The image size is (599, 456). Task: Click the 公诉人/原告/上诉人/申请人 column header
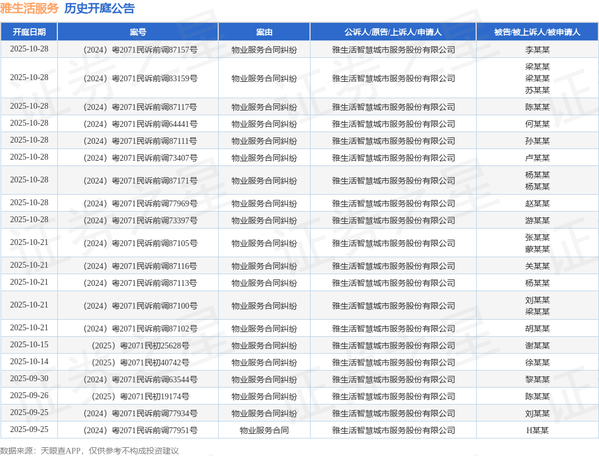coord(393,32)
